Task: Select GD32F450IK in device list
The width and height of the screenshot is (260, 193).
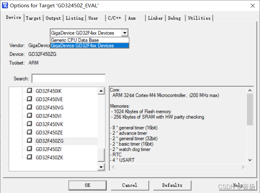Action: (x=49, y=91)
